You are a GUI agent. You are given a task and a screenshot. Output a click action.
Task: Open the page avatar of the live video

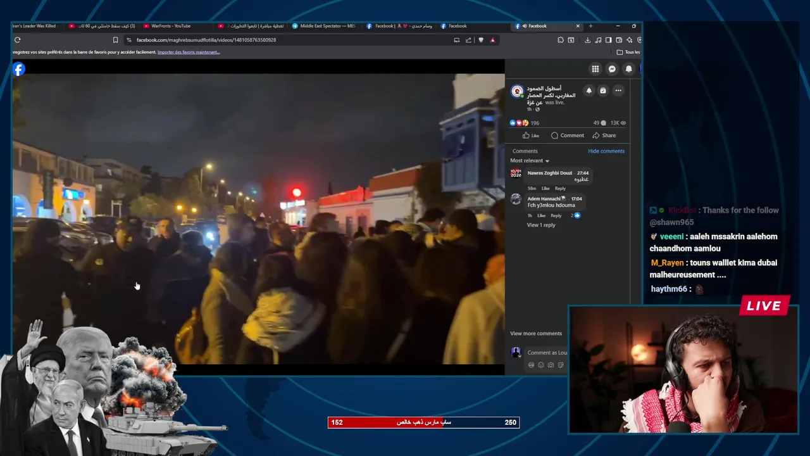pos(517,91)
